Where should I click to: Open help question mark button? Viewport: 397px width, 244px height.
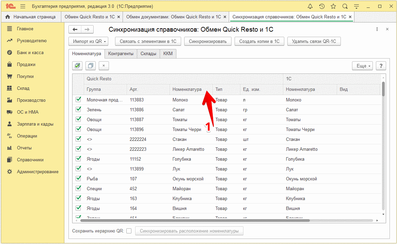coord(381,66)
